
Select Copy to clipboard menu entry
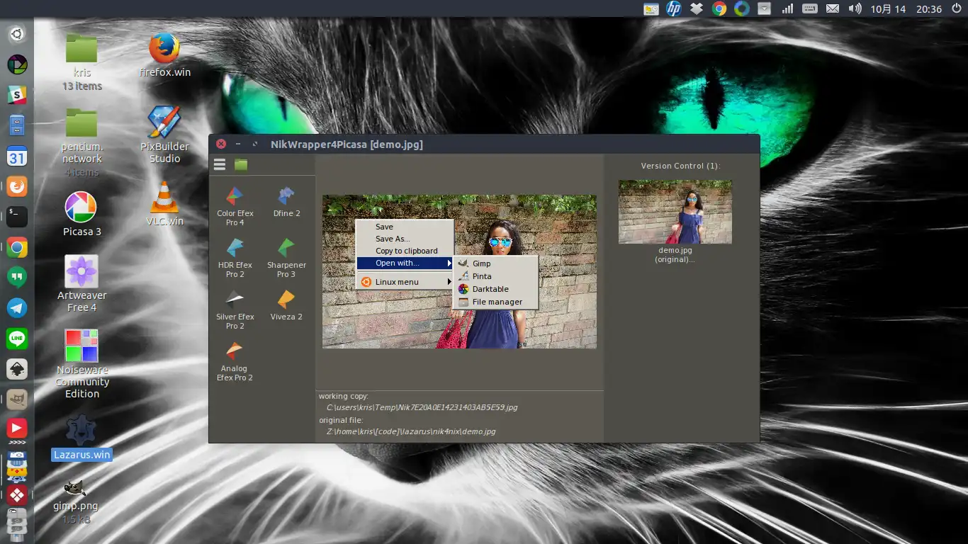click(405, 251)
